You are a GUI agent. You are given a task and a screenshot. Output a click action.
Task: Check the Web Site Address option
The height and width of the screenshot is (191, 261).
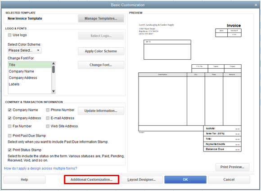coord(48,126)
